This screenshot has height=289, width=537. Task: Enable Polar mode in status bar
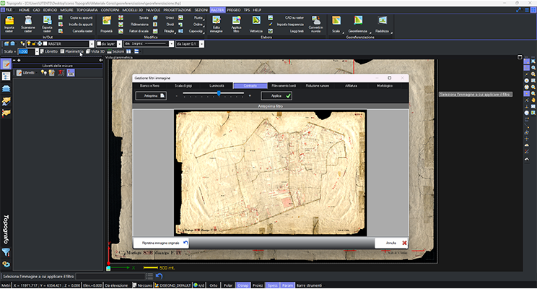[227, 285]
